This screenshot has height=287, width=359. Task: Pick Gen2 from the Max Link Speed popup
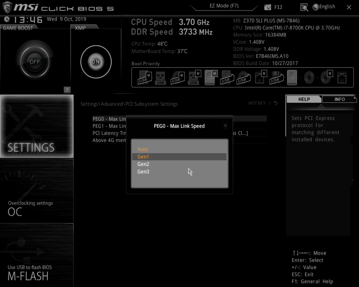point(143,164)
